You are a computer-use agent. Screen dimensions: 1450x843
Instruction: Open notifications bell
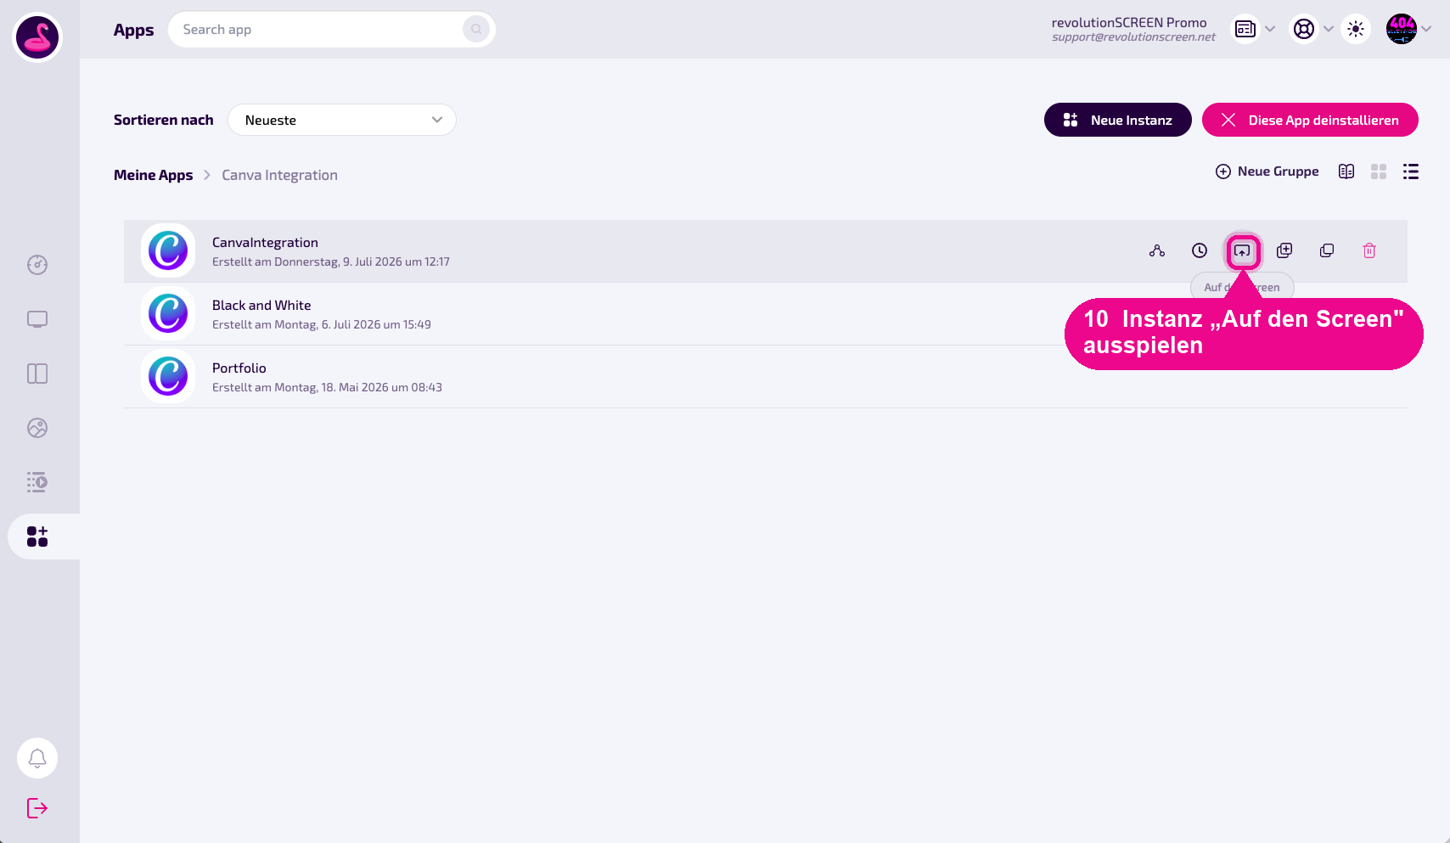[x=37, y=758]
